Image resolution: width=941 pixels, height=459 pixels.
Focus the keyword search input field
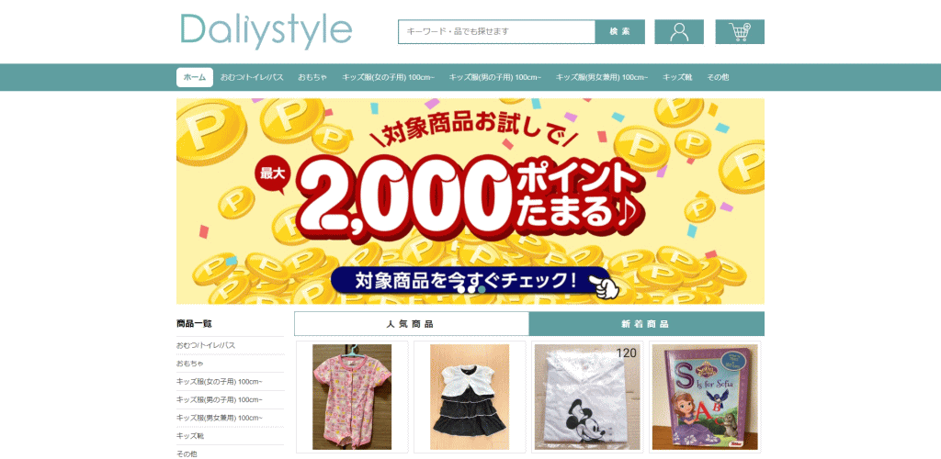pos(496,32)
